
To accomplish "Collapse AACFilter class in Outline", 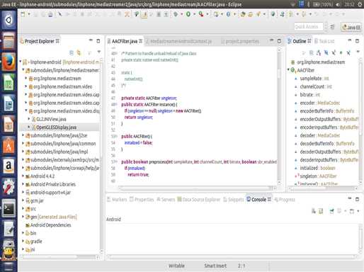I will pyautogui.click(x=288, y=70).
